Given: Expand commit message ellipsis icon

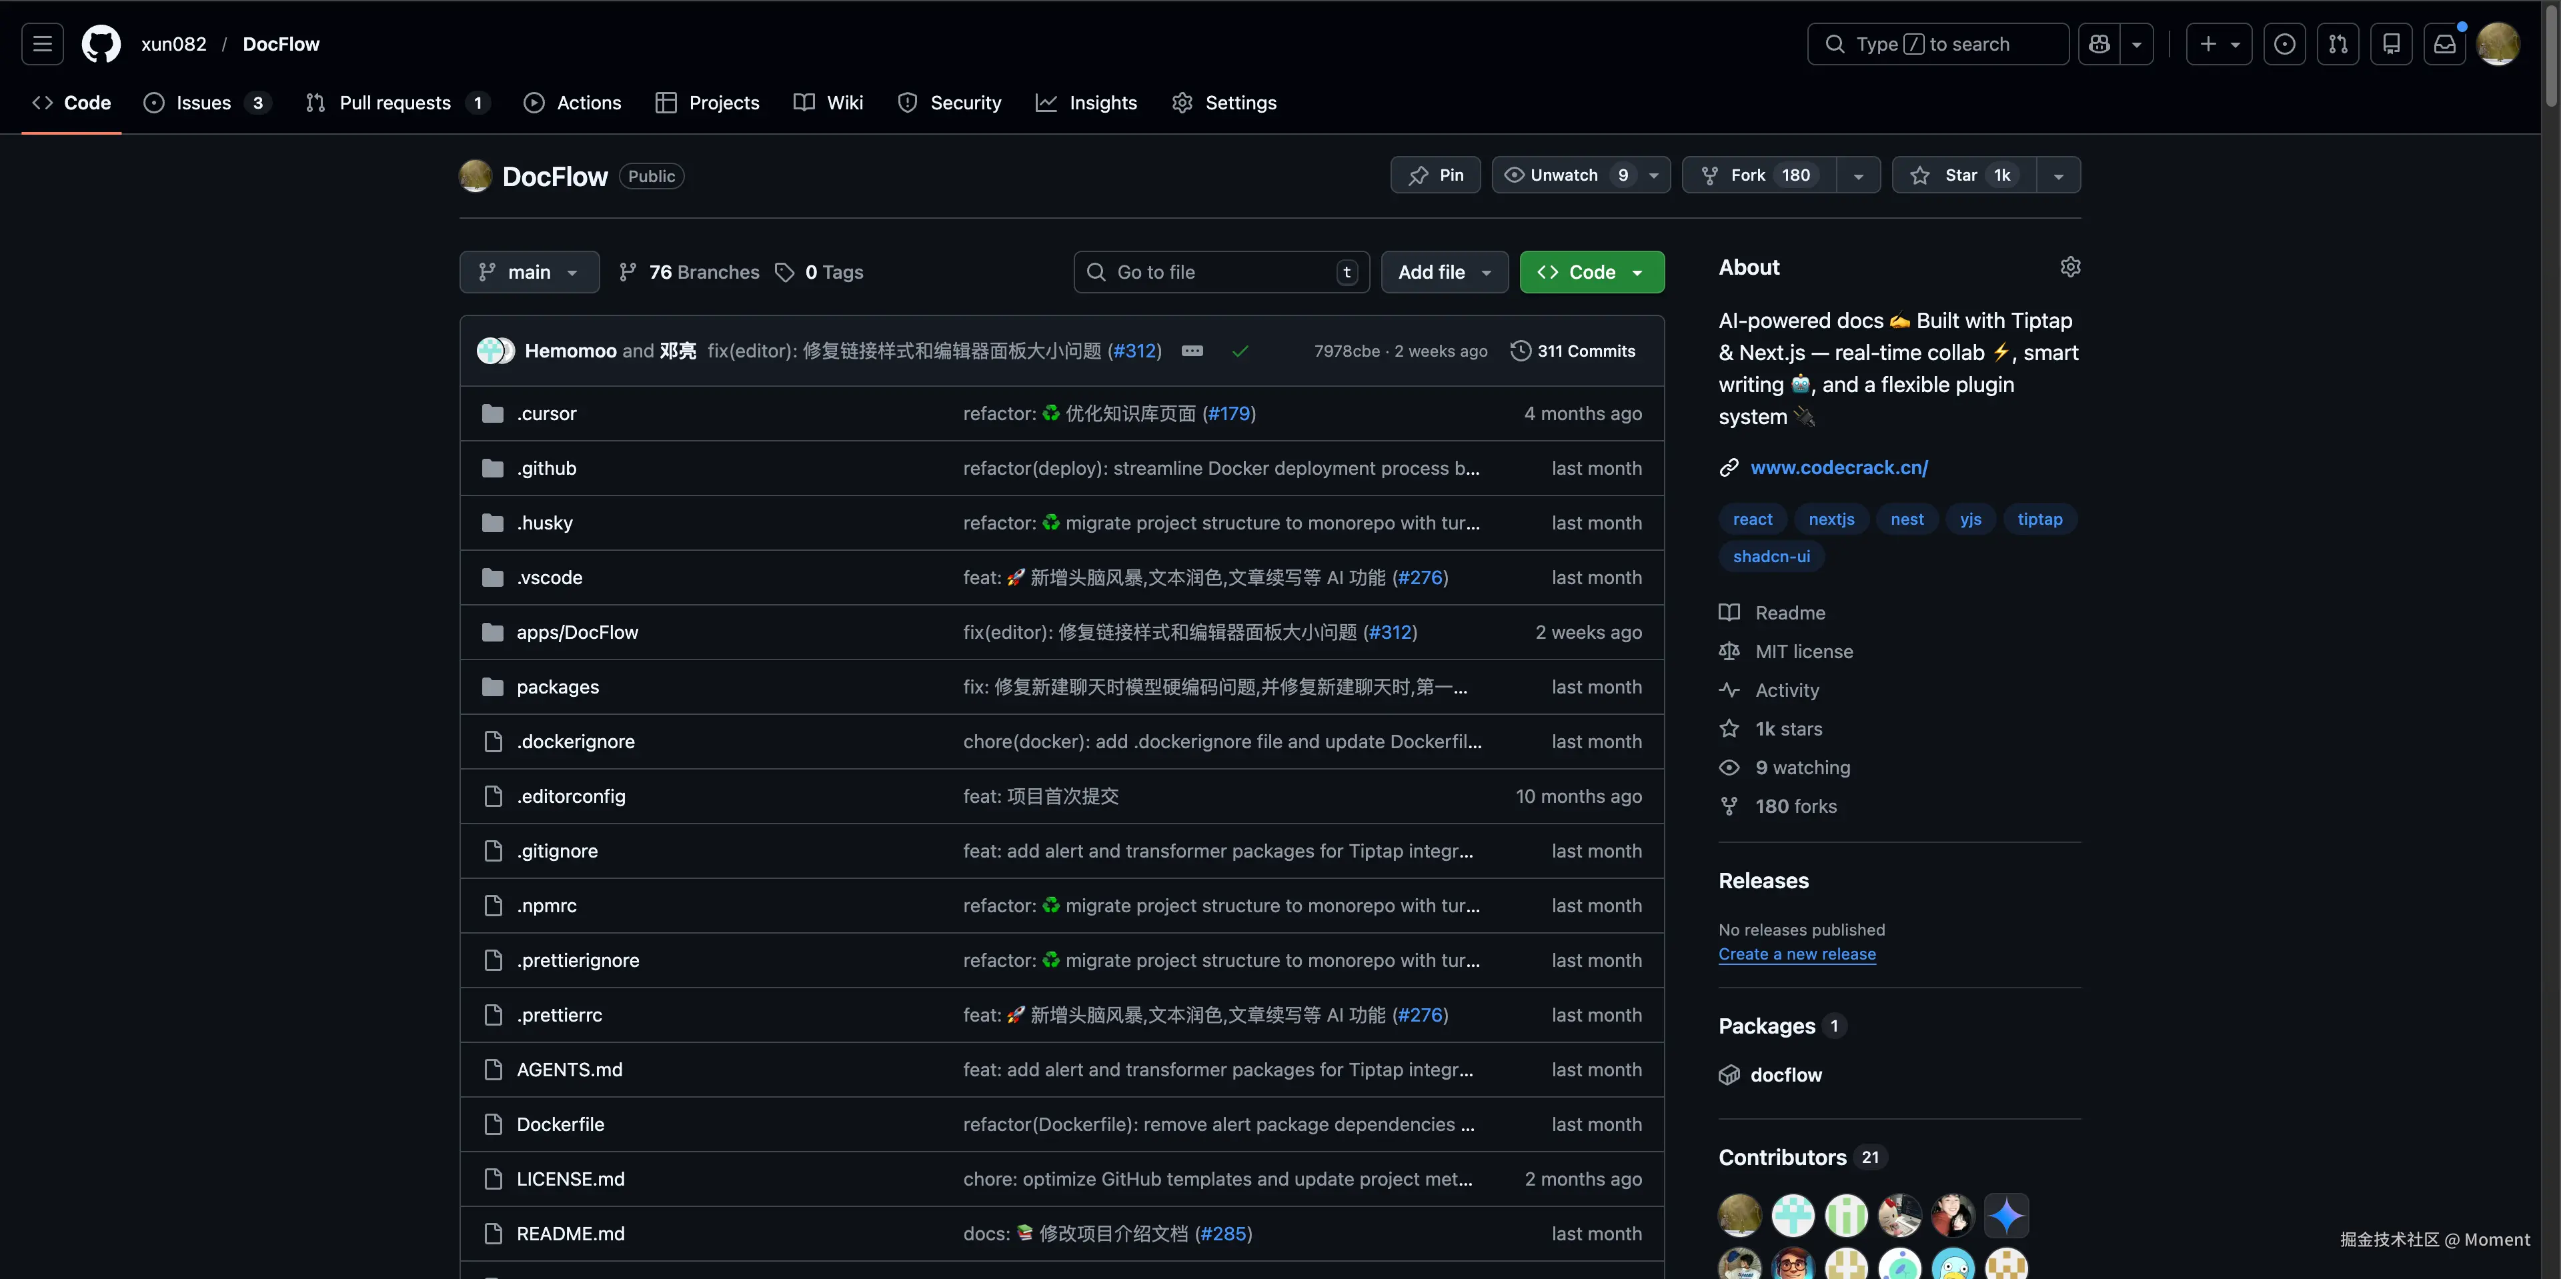Looking at the screenshot, I should point(1192,351).
